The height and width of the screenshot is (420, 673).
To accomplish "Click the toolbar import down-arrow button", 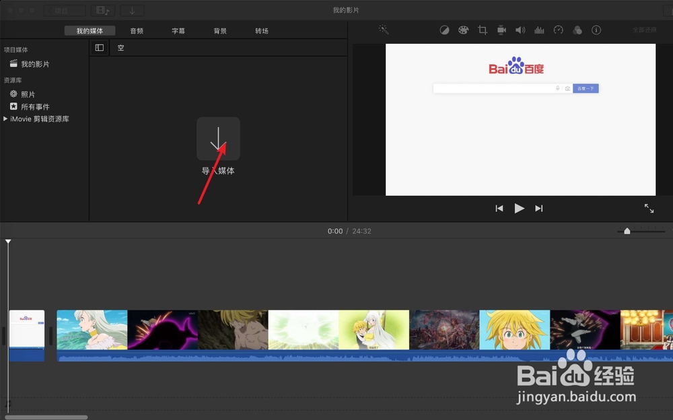I will click(x=132, y=11).
